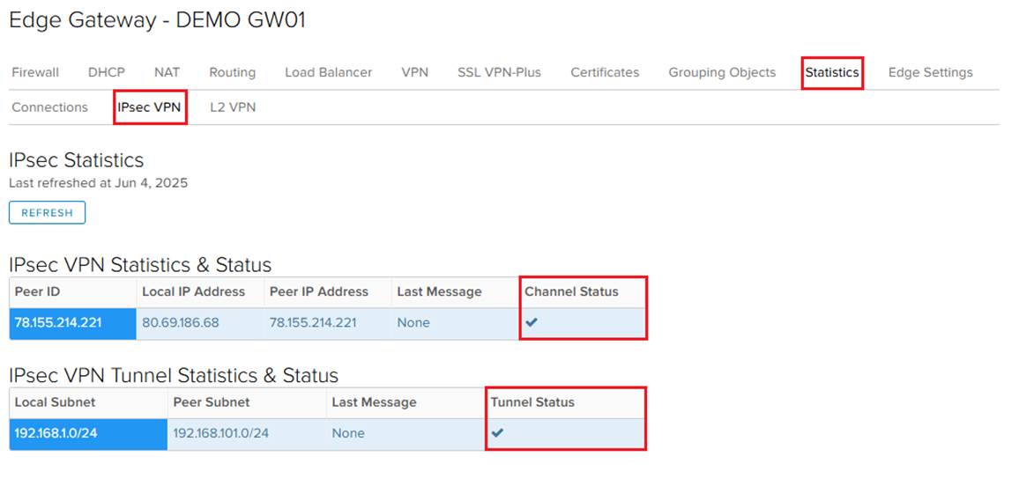Switch to SSL VPN-Plus tab
The width and height of the screenshot is (1019, 486).
pyautogui.click(x=499, y=72)
